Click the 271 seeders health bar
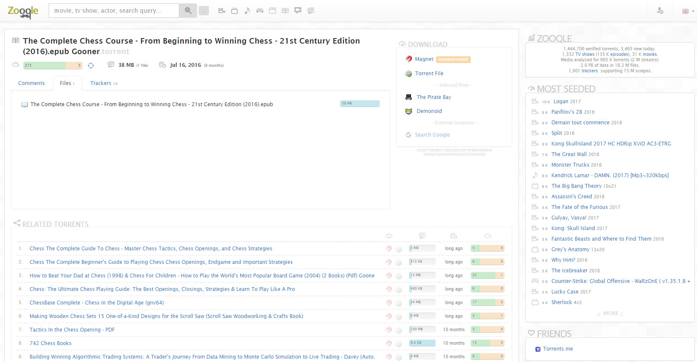 click(53, 66)
